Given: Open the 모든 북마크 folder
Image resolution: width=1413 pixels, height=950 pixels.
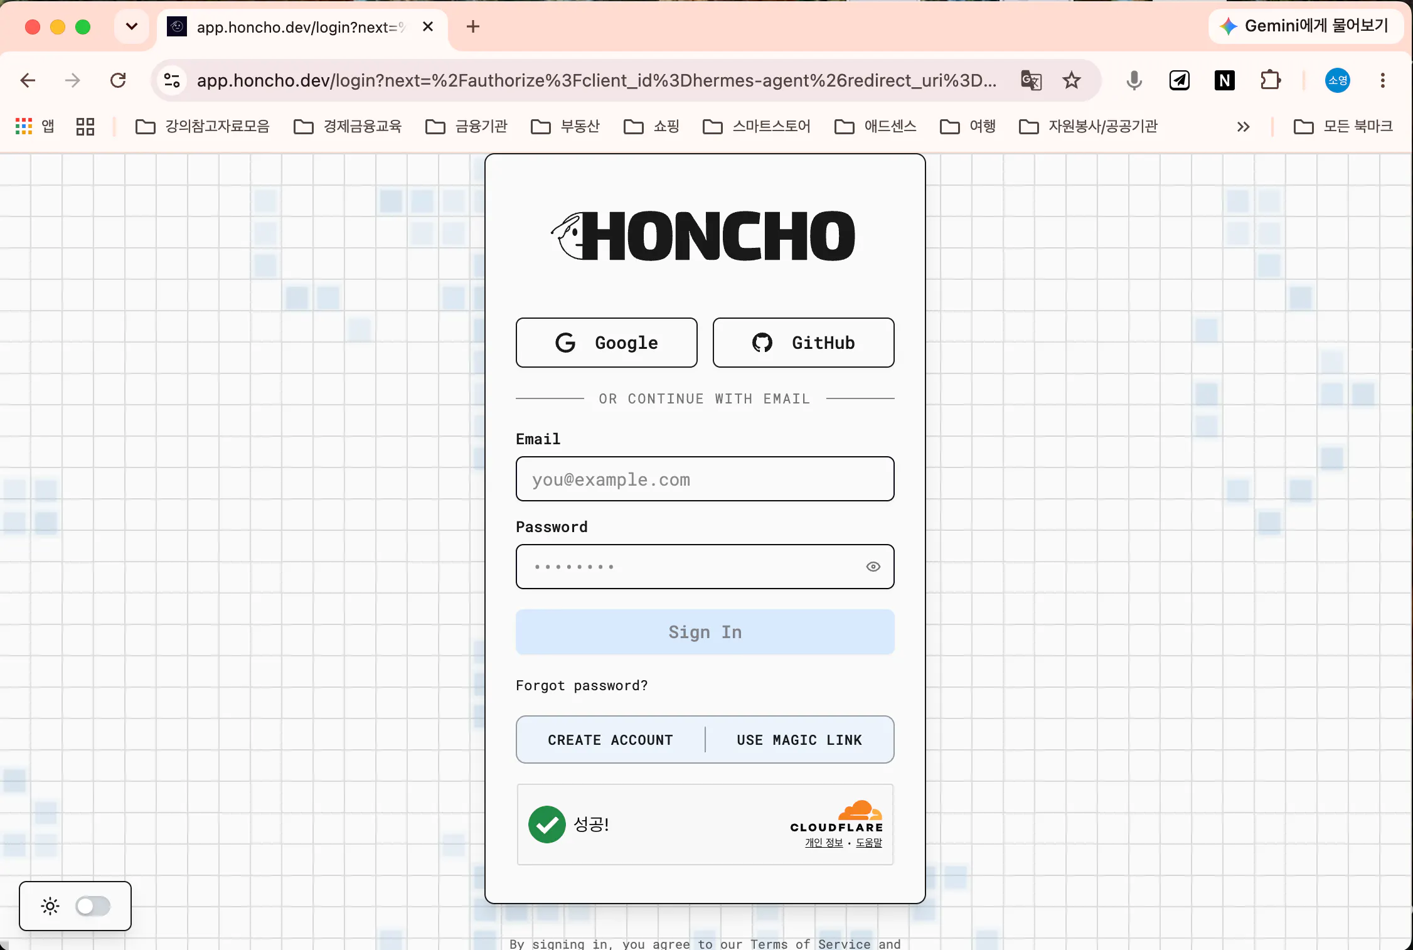Looking at the screenshot, I should point(1343,126).
